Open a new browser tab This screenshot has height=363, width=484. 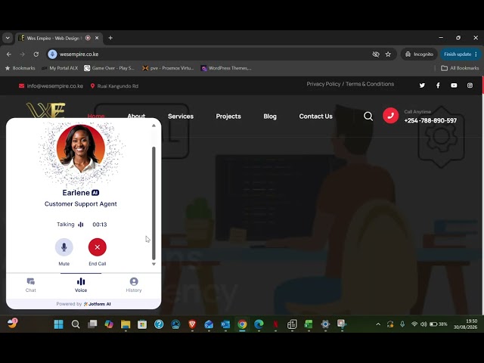point(110,38)
